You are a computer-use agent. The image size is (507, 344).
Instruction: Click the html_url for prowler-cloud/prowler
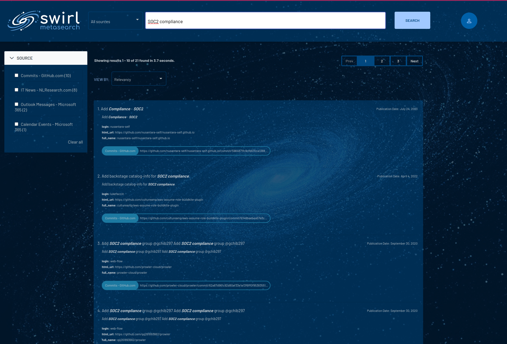click(143, 267)
